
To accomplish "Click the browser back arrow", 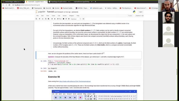I will 3,5.
